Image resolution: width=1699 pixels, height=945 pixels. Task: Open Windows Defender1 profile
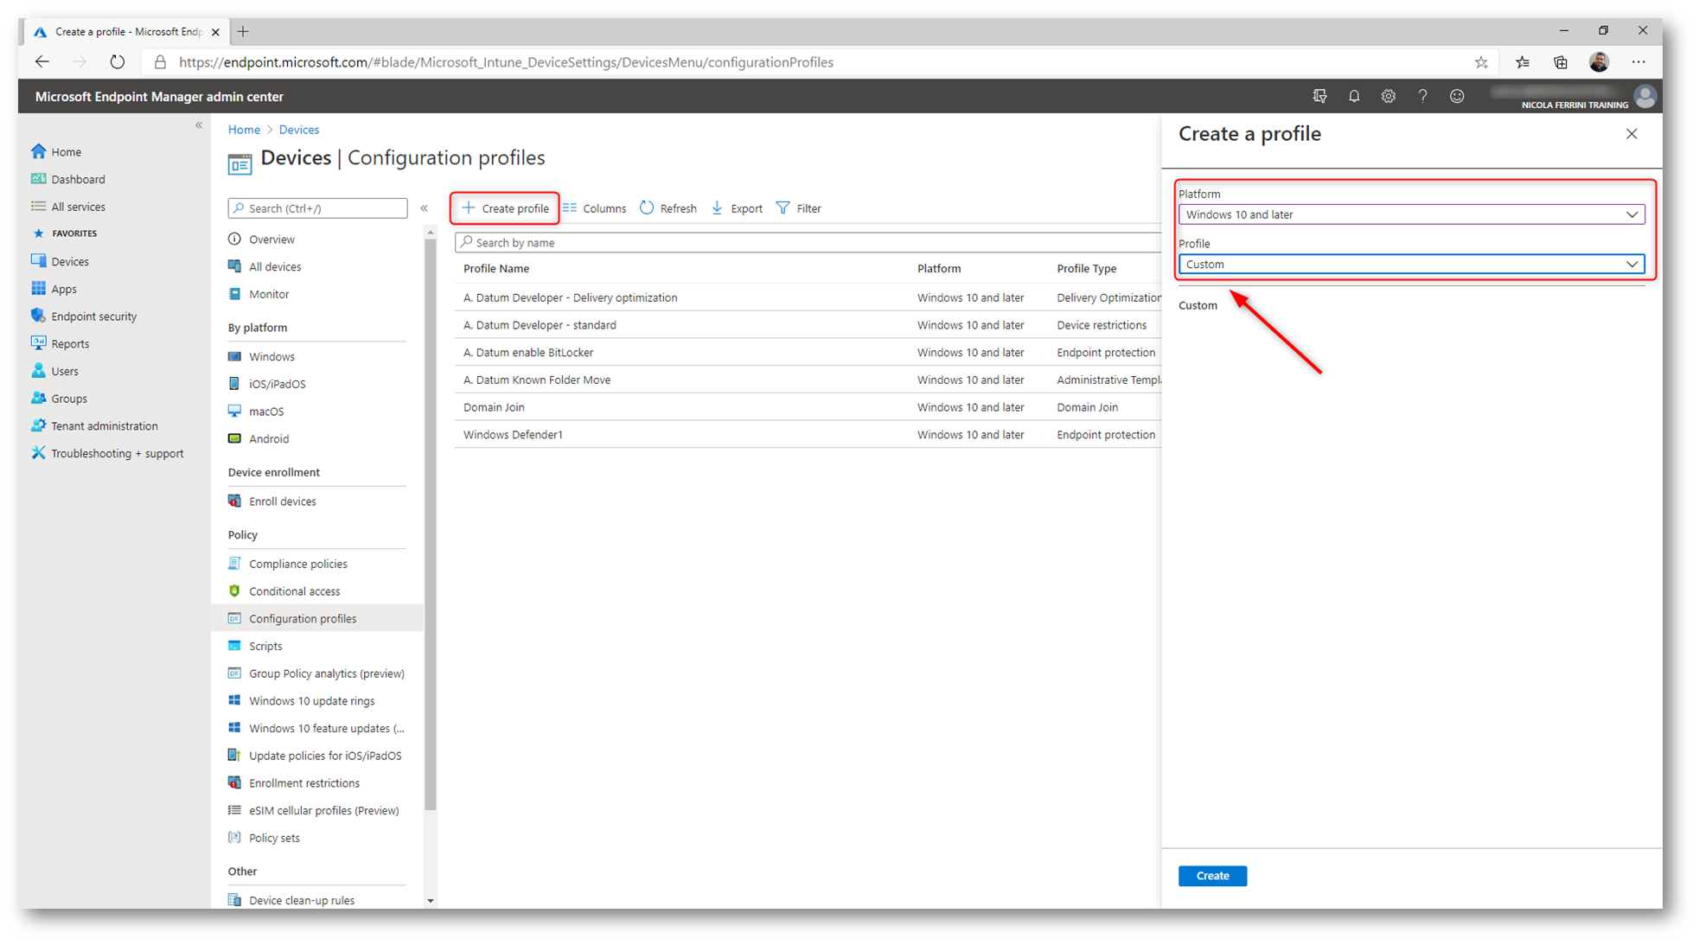click(x=513, y=435)
